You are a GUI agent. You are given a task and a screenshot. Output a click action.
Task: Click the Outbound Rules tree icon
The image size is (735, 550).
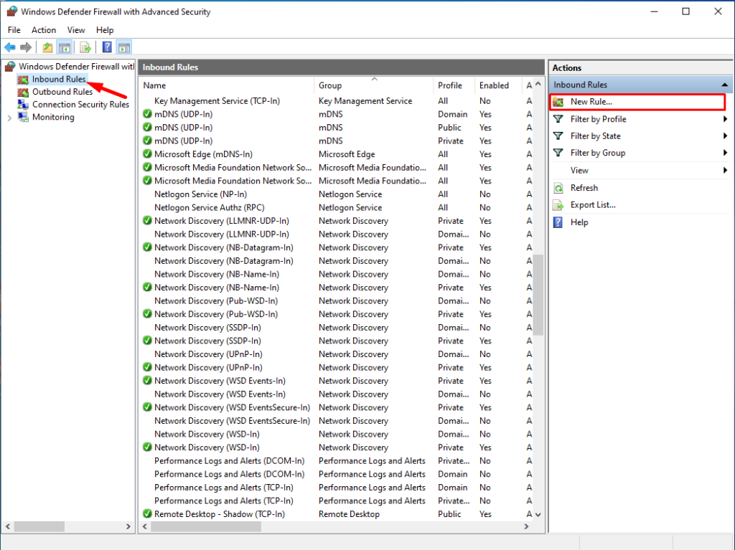[x=23, y=92]
